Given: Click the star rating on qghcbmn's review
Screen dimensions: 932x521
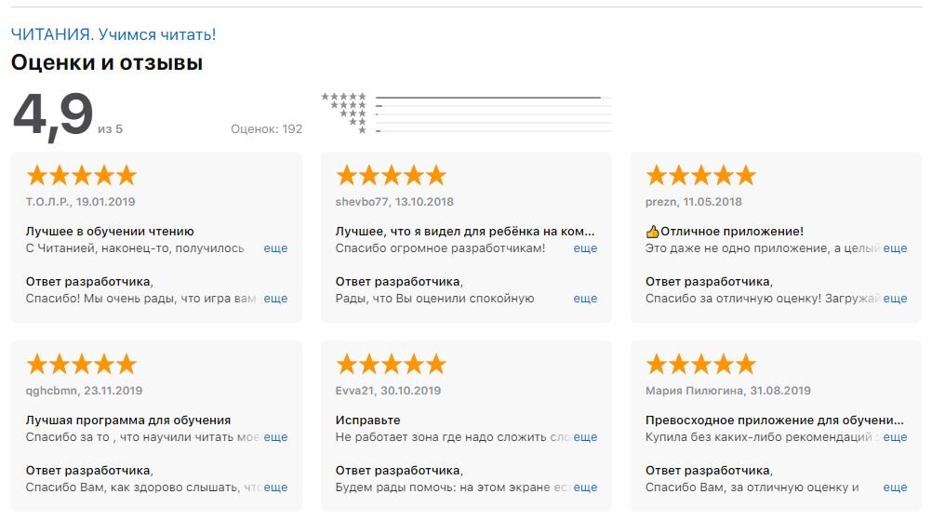Looking at the screenshot, I should pos(81,364).
